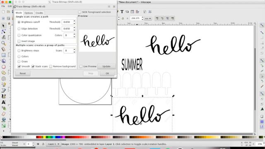Viewport: 265px width, 149px height.
Task: Select Brightness steps radio button
Action: click(x=19, y=50)
